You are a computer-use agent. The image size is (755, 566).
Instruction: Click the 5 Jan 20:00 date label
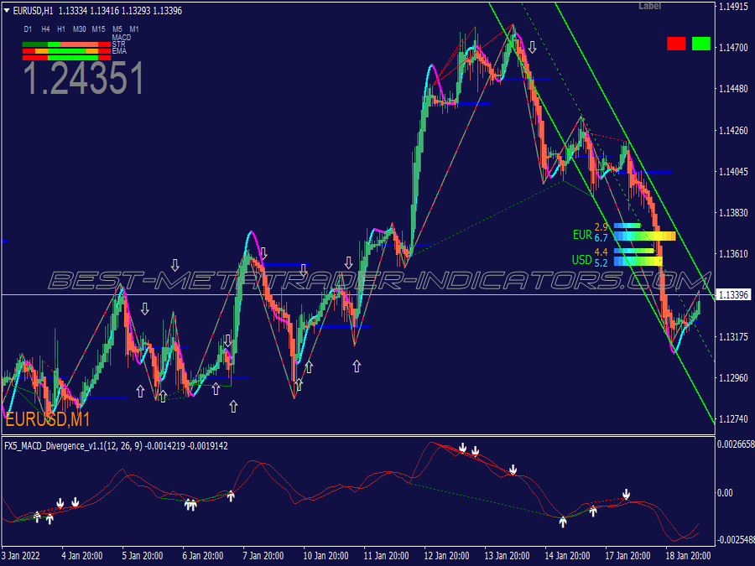click(143, 556)
